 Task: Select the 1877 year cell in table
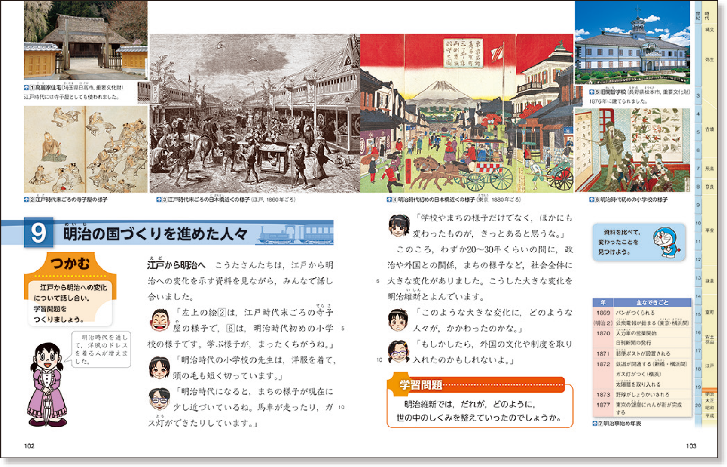coord(603,405)
